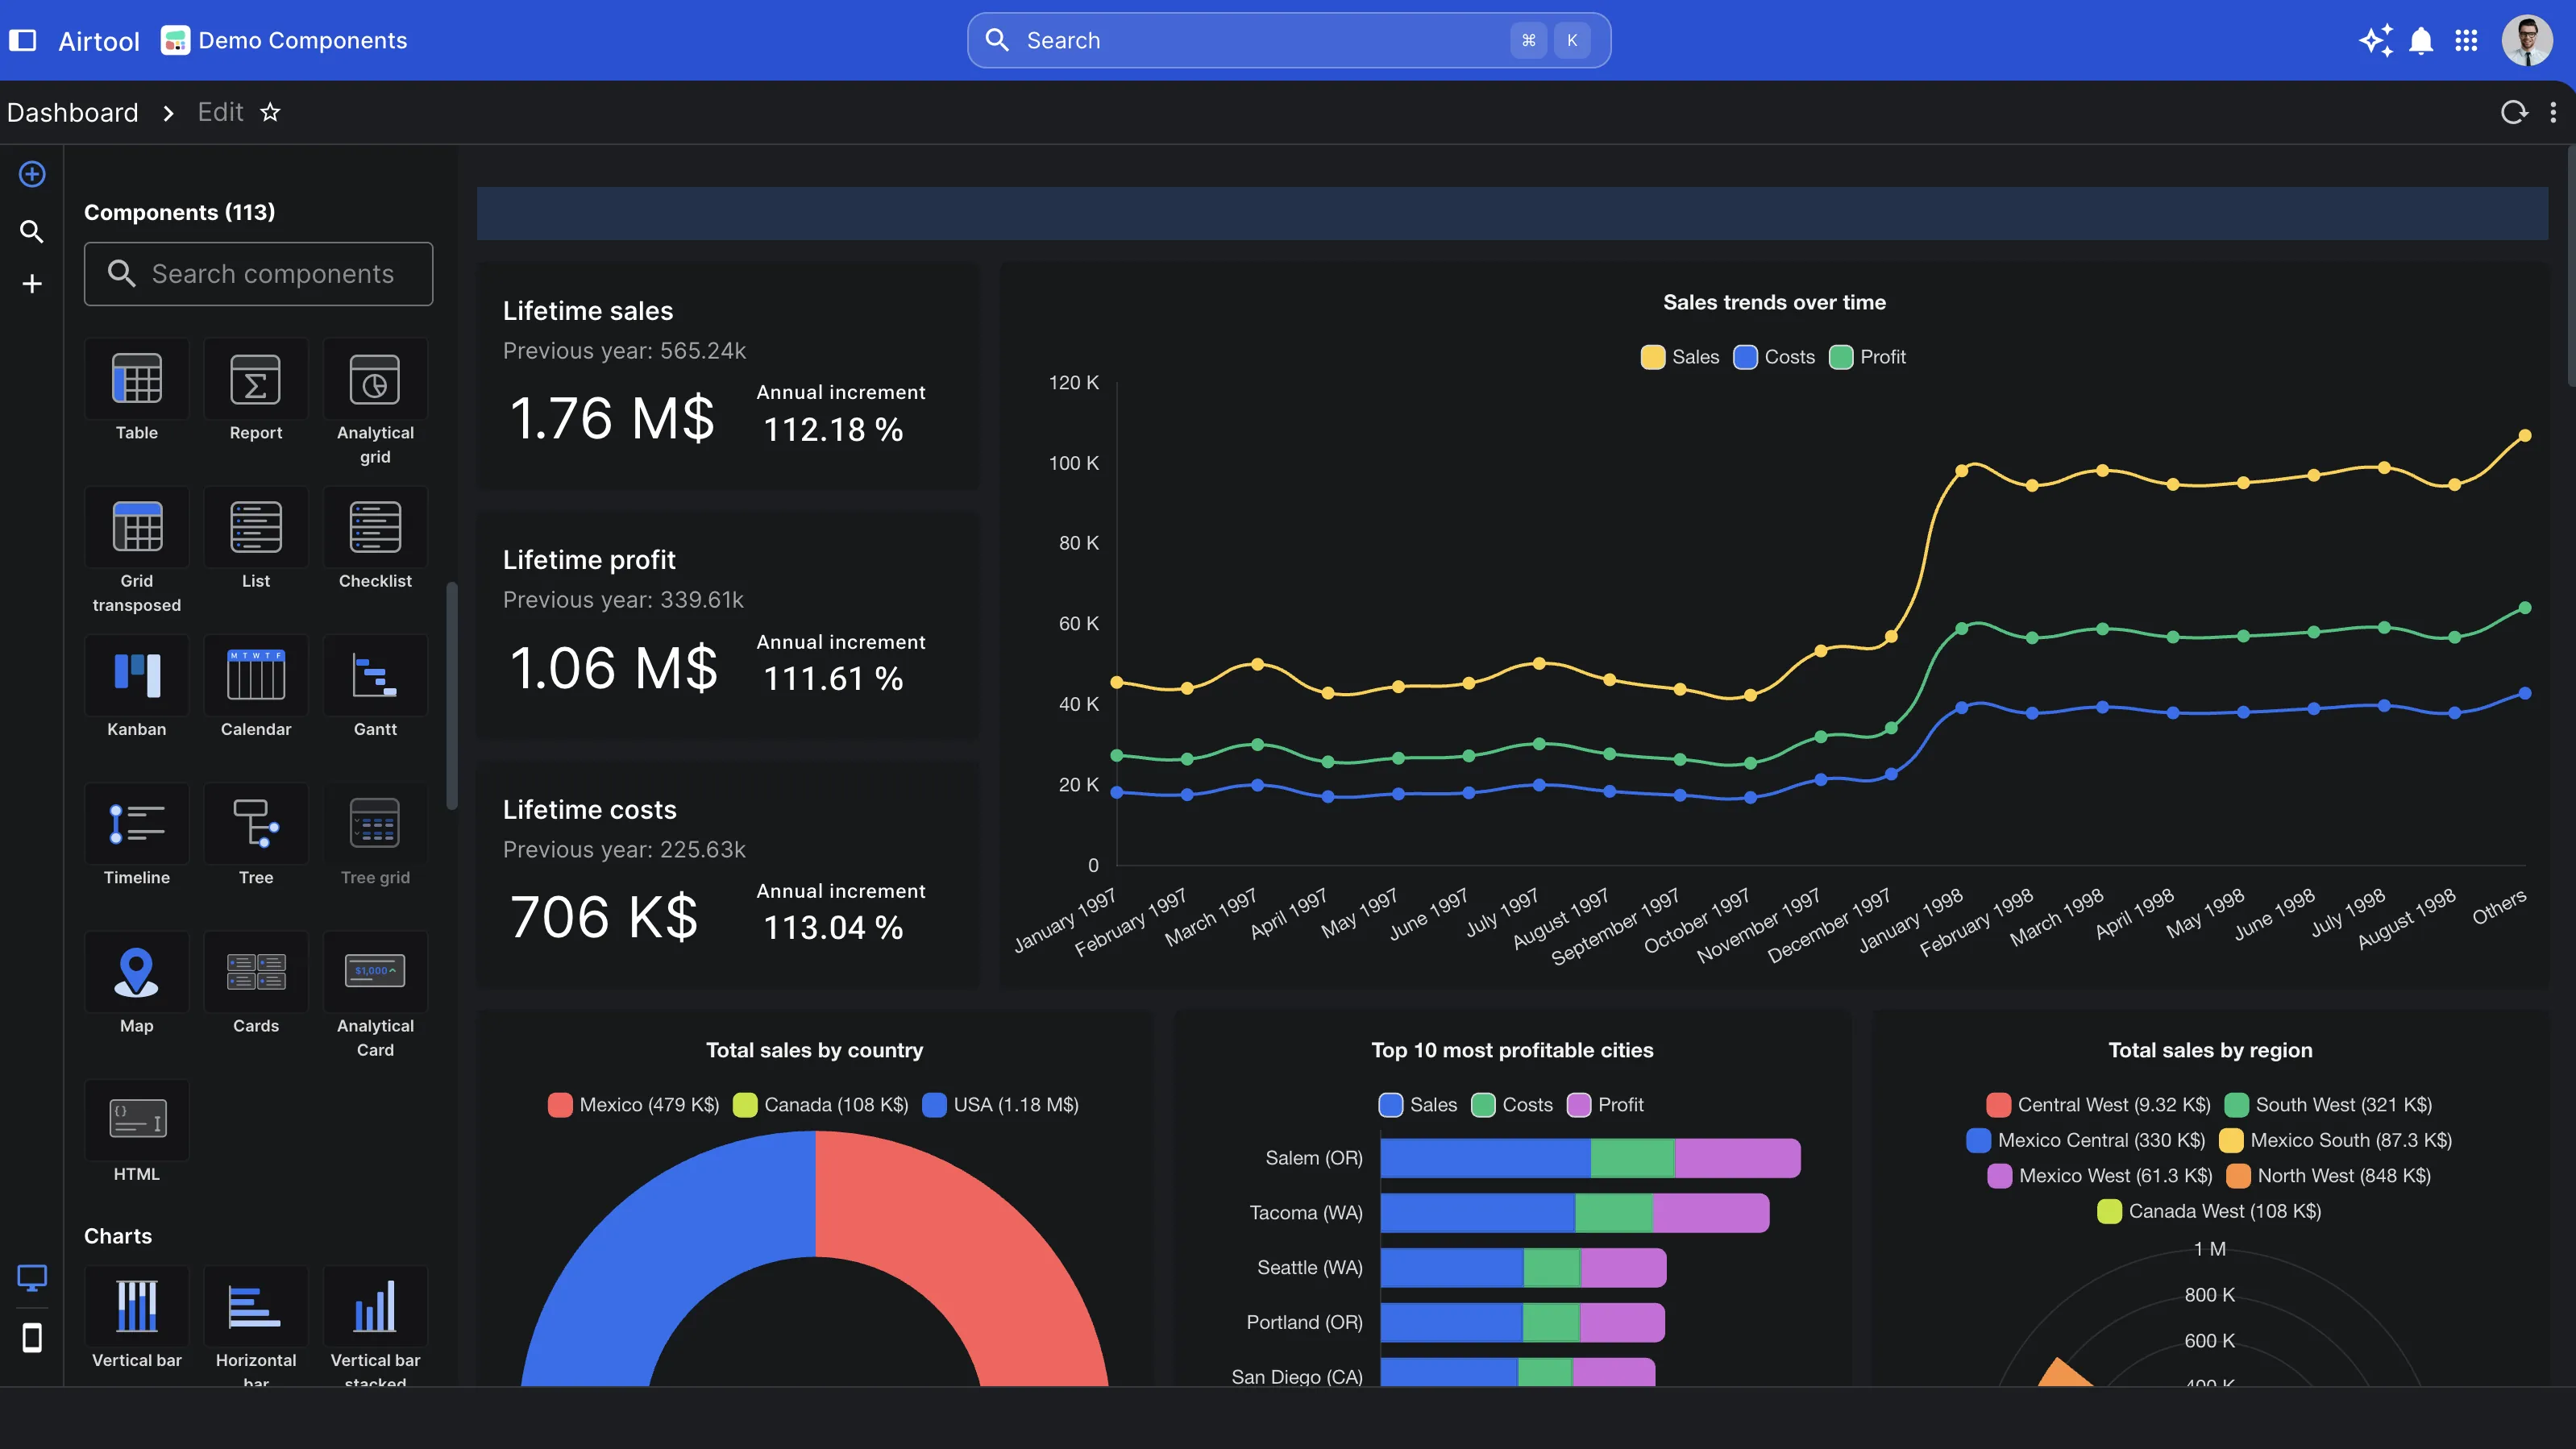
Task: Toggle Canada West in region legend
Action: 2210,1211
